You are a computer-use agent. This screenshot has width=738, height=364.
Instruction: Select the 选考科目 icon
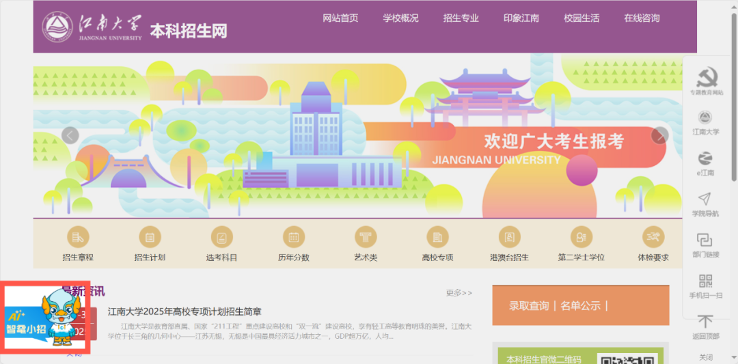pos(221,237)
